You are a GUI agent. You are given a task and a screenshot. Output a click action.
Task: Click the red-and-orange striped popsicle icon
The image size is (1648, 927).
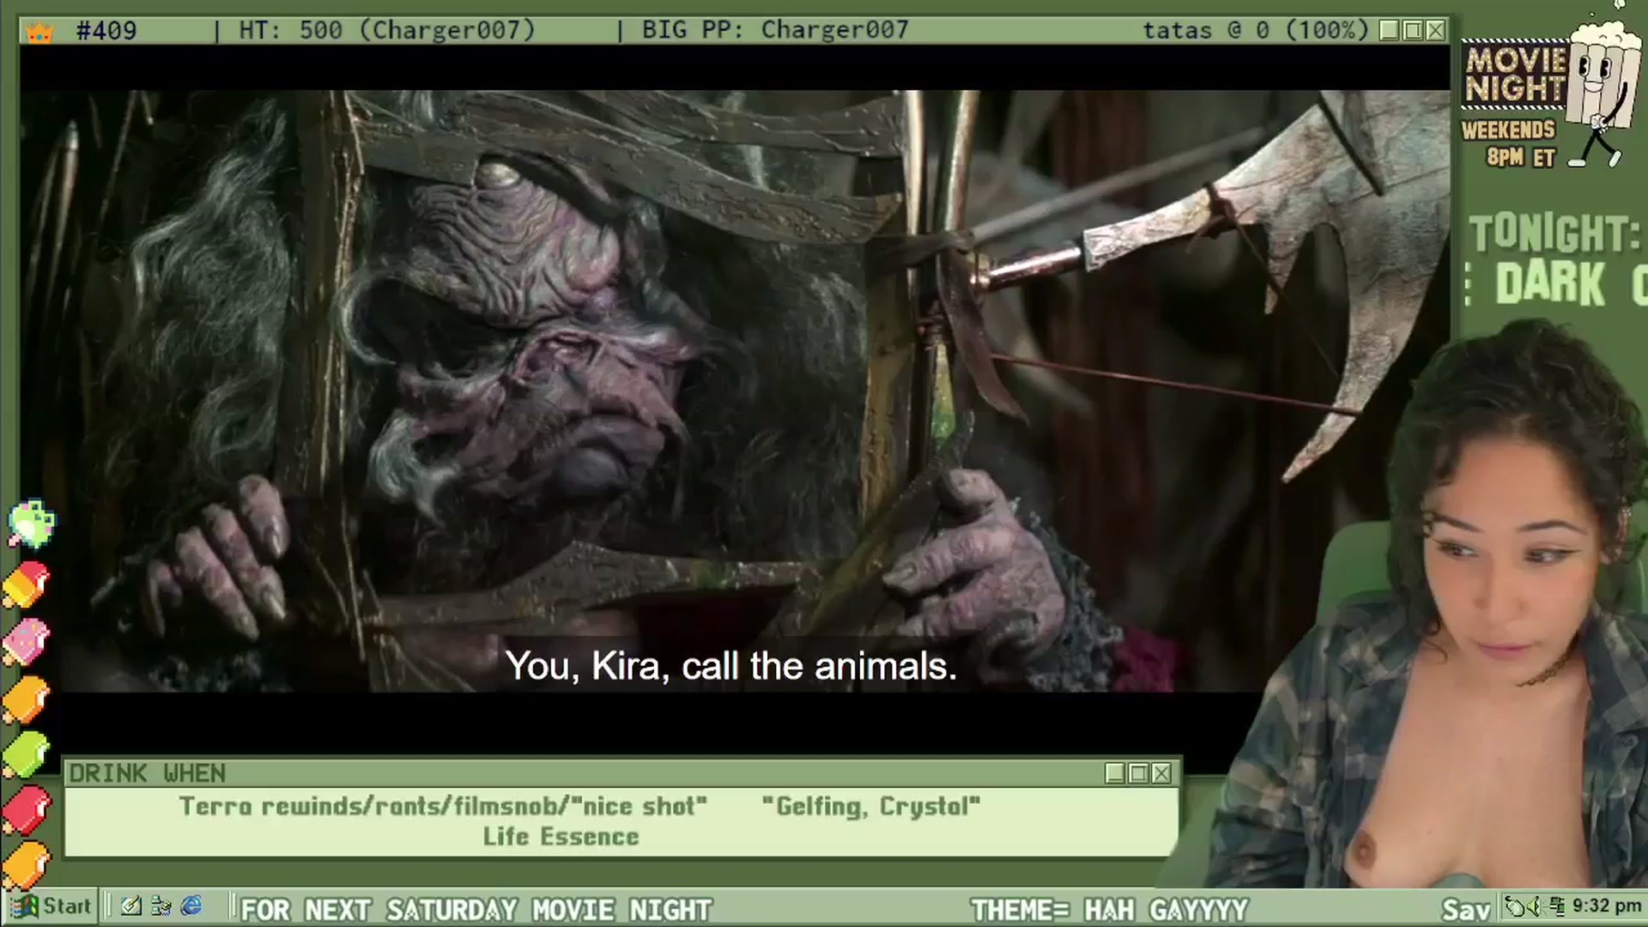pos(27,584)
